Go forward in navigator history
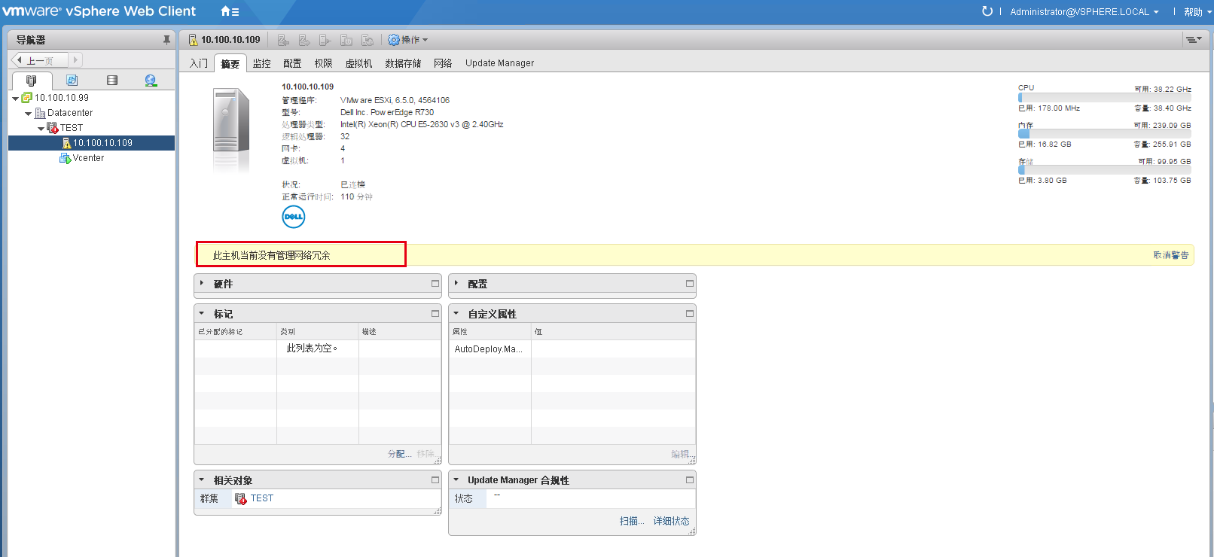The width and height of the screenshot is (1214, 557). 75,60
